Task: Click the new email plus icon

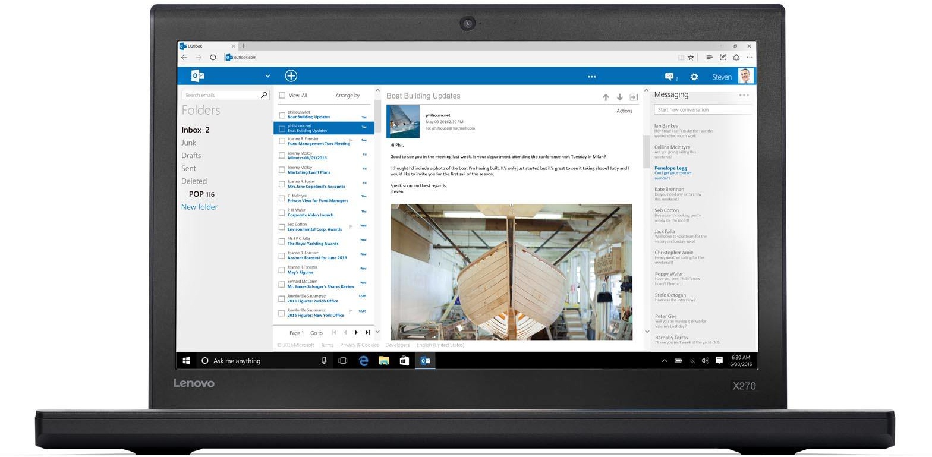Action: [291, 75]
